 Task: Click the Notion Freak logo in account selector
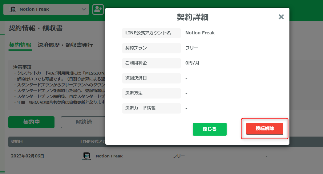pos(13,9)
